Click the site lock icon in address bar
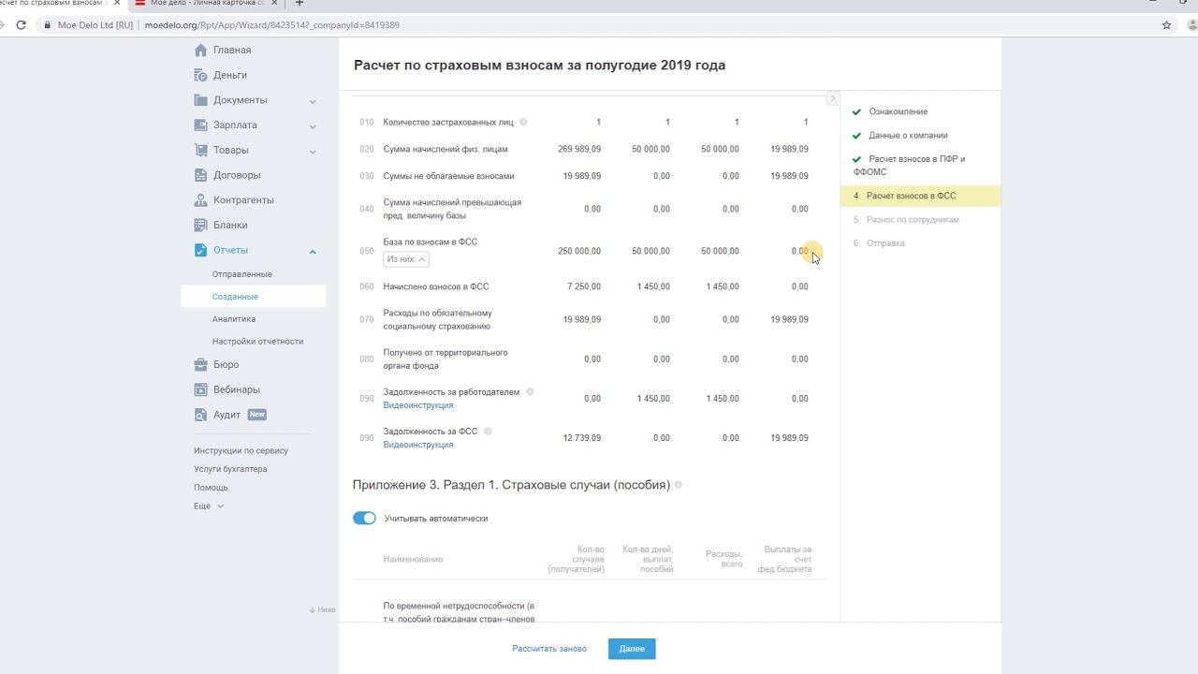 pos(47,25)
